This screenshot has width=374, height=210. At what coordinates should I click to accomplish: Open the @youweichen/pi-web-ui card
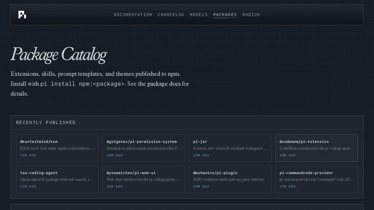pyautogui.click(x=143, y=179)
